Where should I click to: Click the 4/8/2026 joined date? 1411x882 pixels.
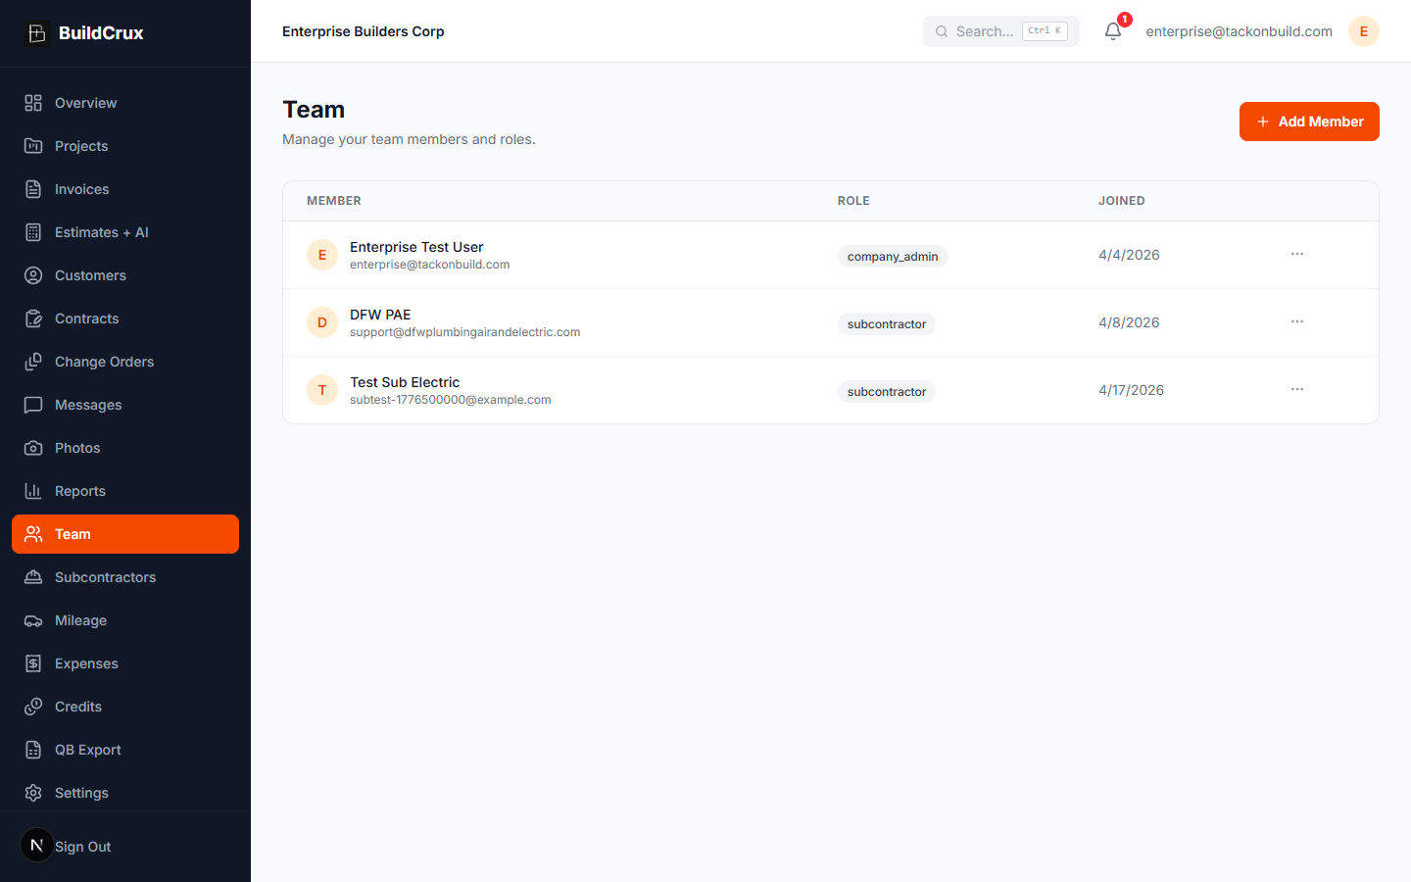[x=1129, y=322]
